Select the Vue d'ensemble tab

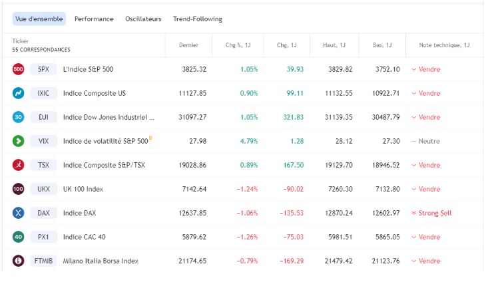(39, 19)
